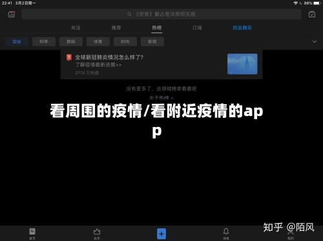Select the 影视 category chip
The width and height of the screenshot is (323, 241).
[x=152, y=41]
